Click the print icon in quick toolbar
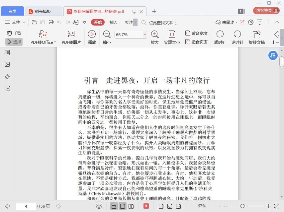The width and height of the screenshot is (284, 212). 51,22
